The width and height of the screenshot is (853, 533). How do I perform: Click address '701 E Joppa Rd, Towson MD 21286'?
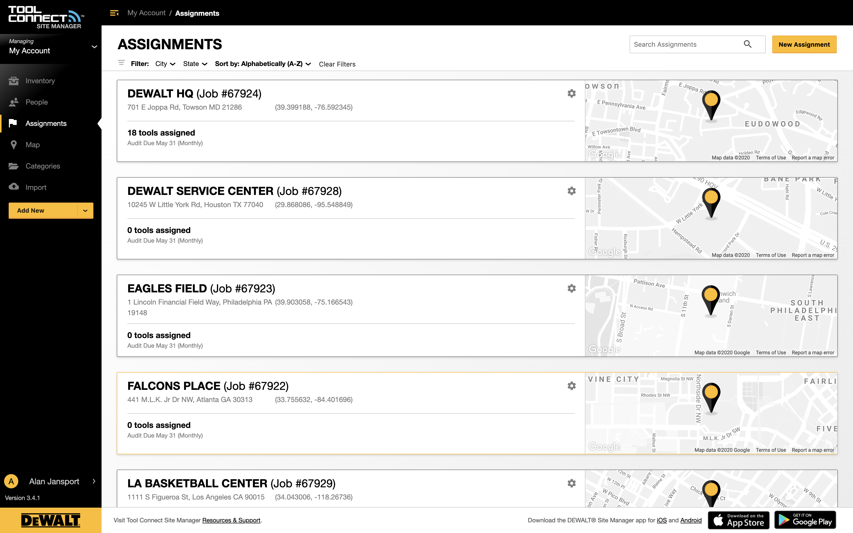tap(184, 107)
